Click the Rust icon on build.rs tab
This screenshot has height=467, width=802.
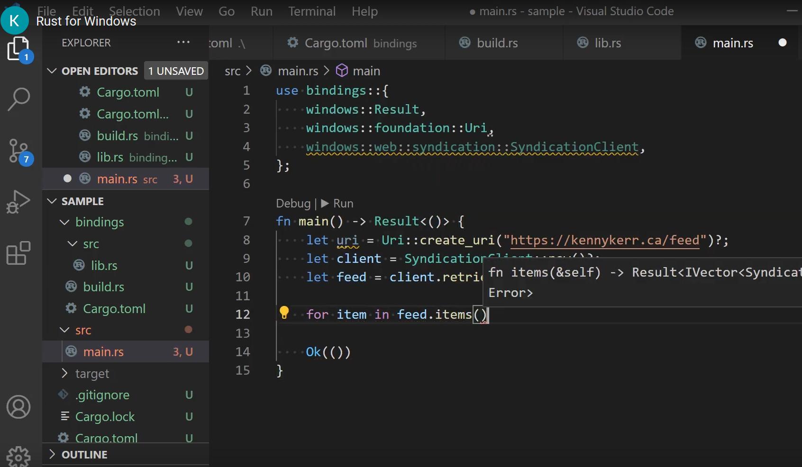pos(465,43)
